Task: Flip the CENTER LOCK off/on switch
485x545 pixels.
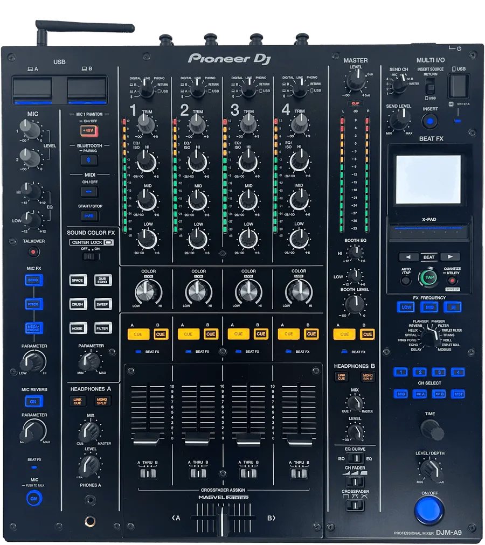Action: [x=91, y=256]
